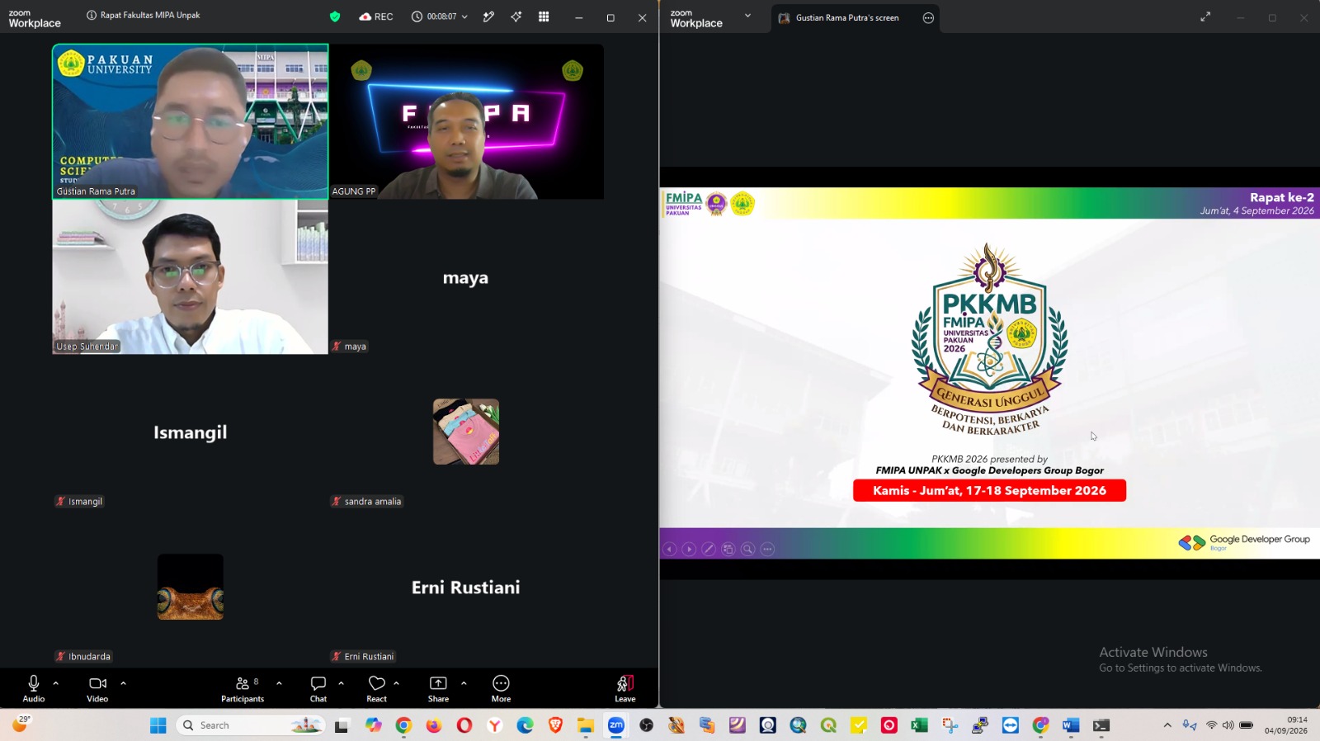Click the slideshow zoom magnifier icon
Screen dimensions: 1320x741
click(748, 549)
